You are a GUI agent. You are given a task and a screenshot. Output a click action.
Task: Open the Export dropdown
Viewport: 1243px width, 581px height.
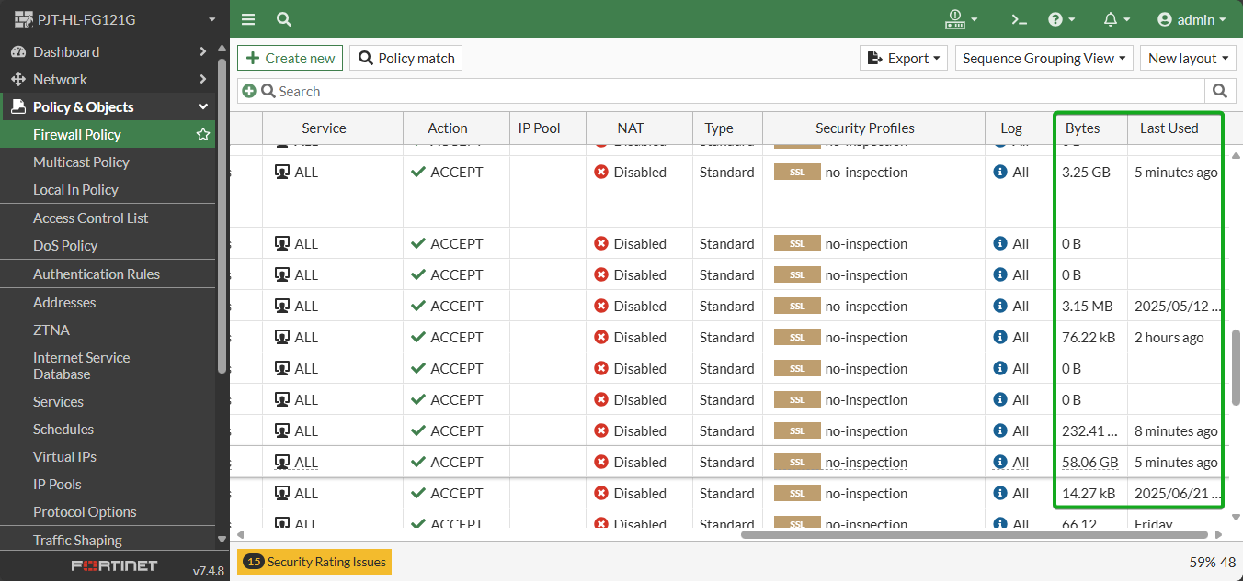click(904, 58)
